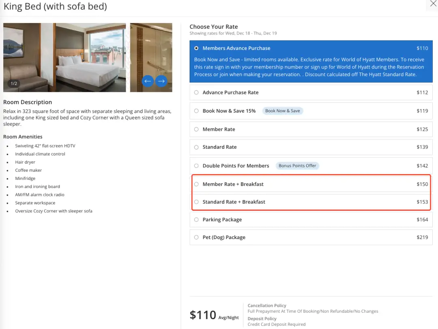Choose Double Points For Members rate
This screenshot has height=329, width=438.
click(x=196, y=166)
